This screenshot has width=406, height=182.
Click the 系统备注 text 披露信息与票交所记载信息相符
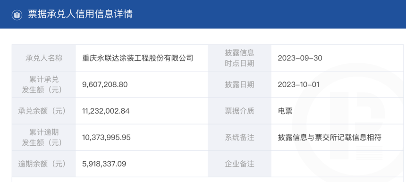[330, 138]
